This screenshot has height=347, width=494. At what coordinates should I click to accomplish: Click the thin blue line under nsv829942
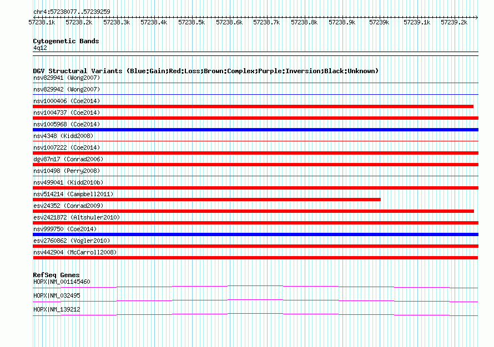tap(255, 94)
